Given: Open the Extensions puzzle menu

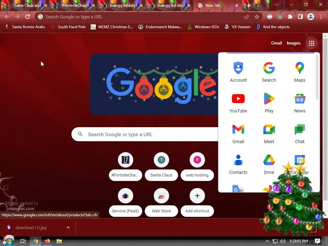Looking at the screenshot, I should point(290,17).
